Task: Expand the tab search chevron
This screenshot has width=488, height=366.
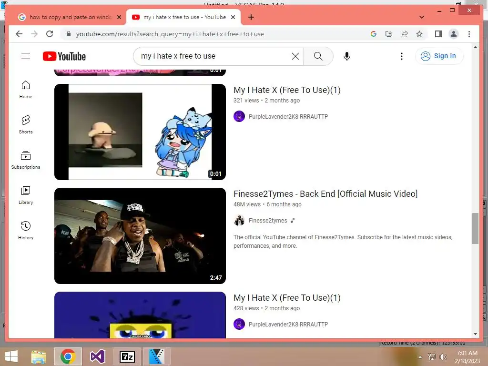Action: pyautogui.click(x=422, y=17)
